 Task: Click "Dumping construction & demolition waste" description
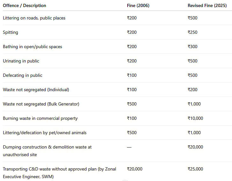point(47,147)
